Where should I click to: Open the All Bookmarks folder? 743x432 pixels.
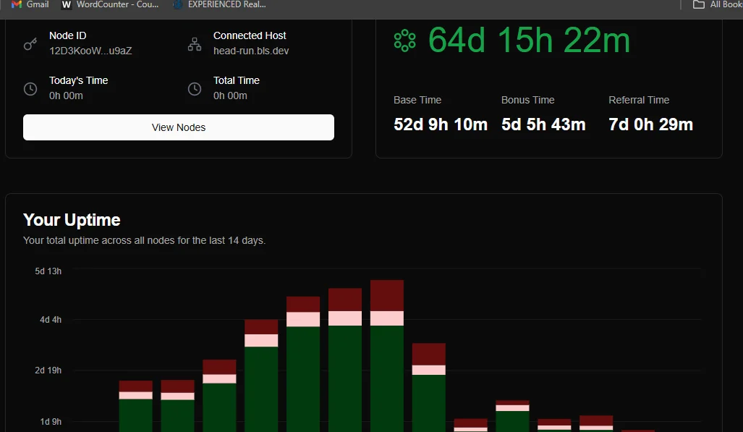click(x=718, y=5)
